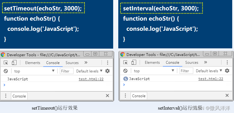Select the Console drawer tab in right DevTools

[139, 96]
